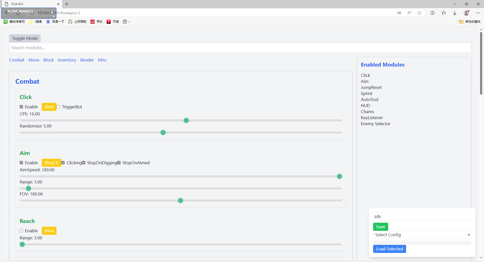The image size is (484, 262).
Task: Open the split screen view icon
Action: [x=433, y=13]
